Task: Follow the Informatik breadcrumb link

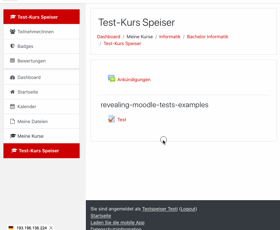Action: tap(170, 37)
